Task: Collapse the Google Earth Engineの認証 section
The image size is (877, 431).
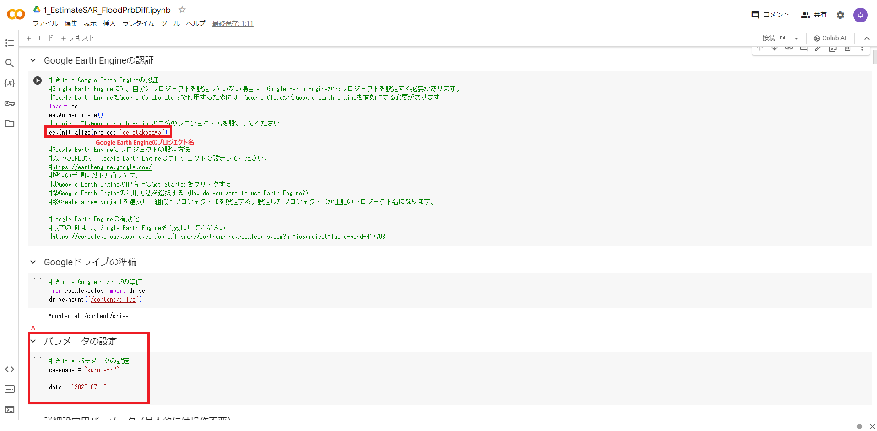Action: (33, 60)
